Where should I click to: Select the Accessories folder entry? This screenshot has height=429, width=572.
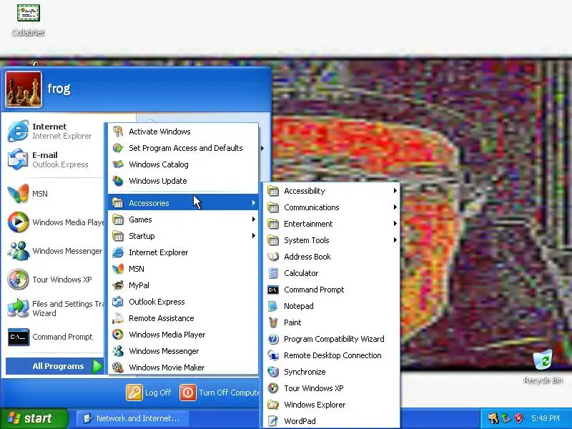(x=183, y=203)
